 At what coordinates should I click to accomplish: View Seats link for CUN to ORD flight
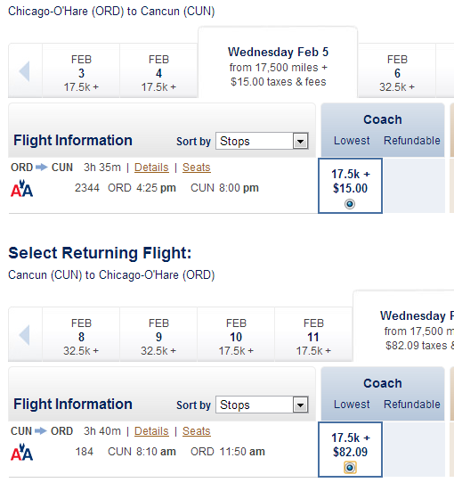(x=197, y=431)
